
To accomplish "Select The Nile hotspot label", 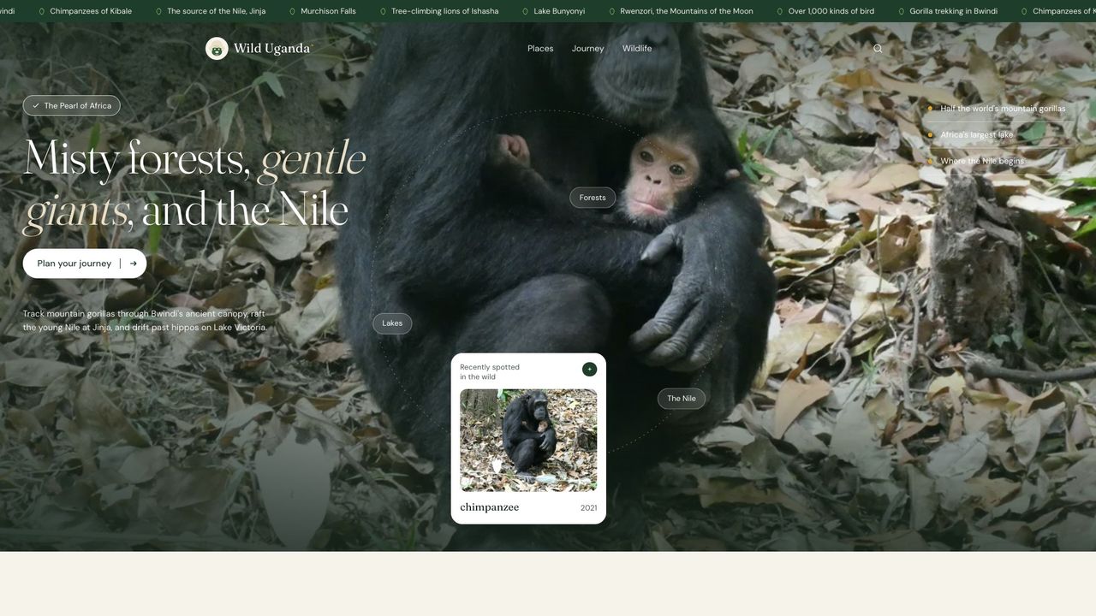I will [682, 399].
